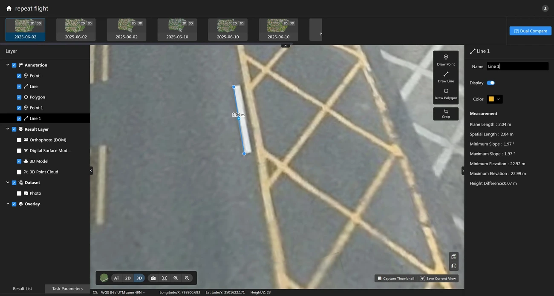Click Save Current View button
The height and width of the screenshot is (296, 554).
click(x=438, y=279)
